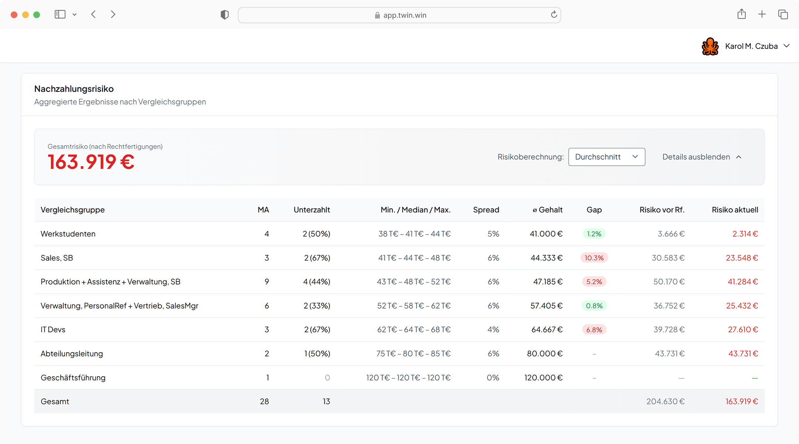799x444 pixels.
Task: Open the privacy shield icon
Action: 225,15
